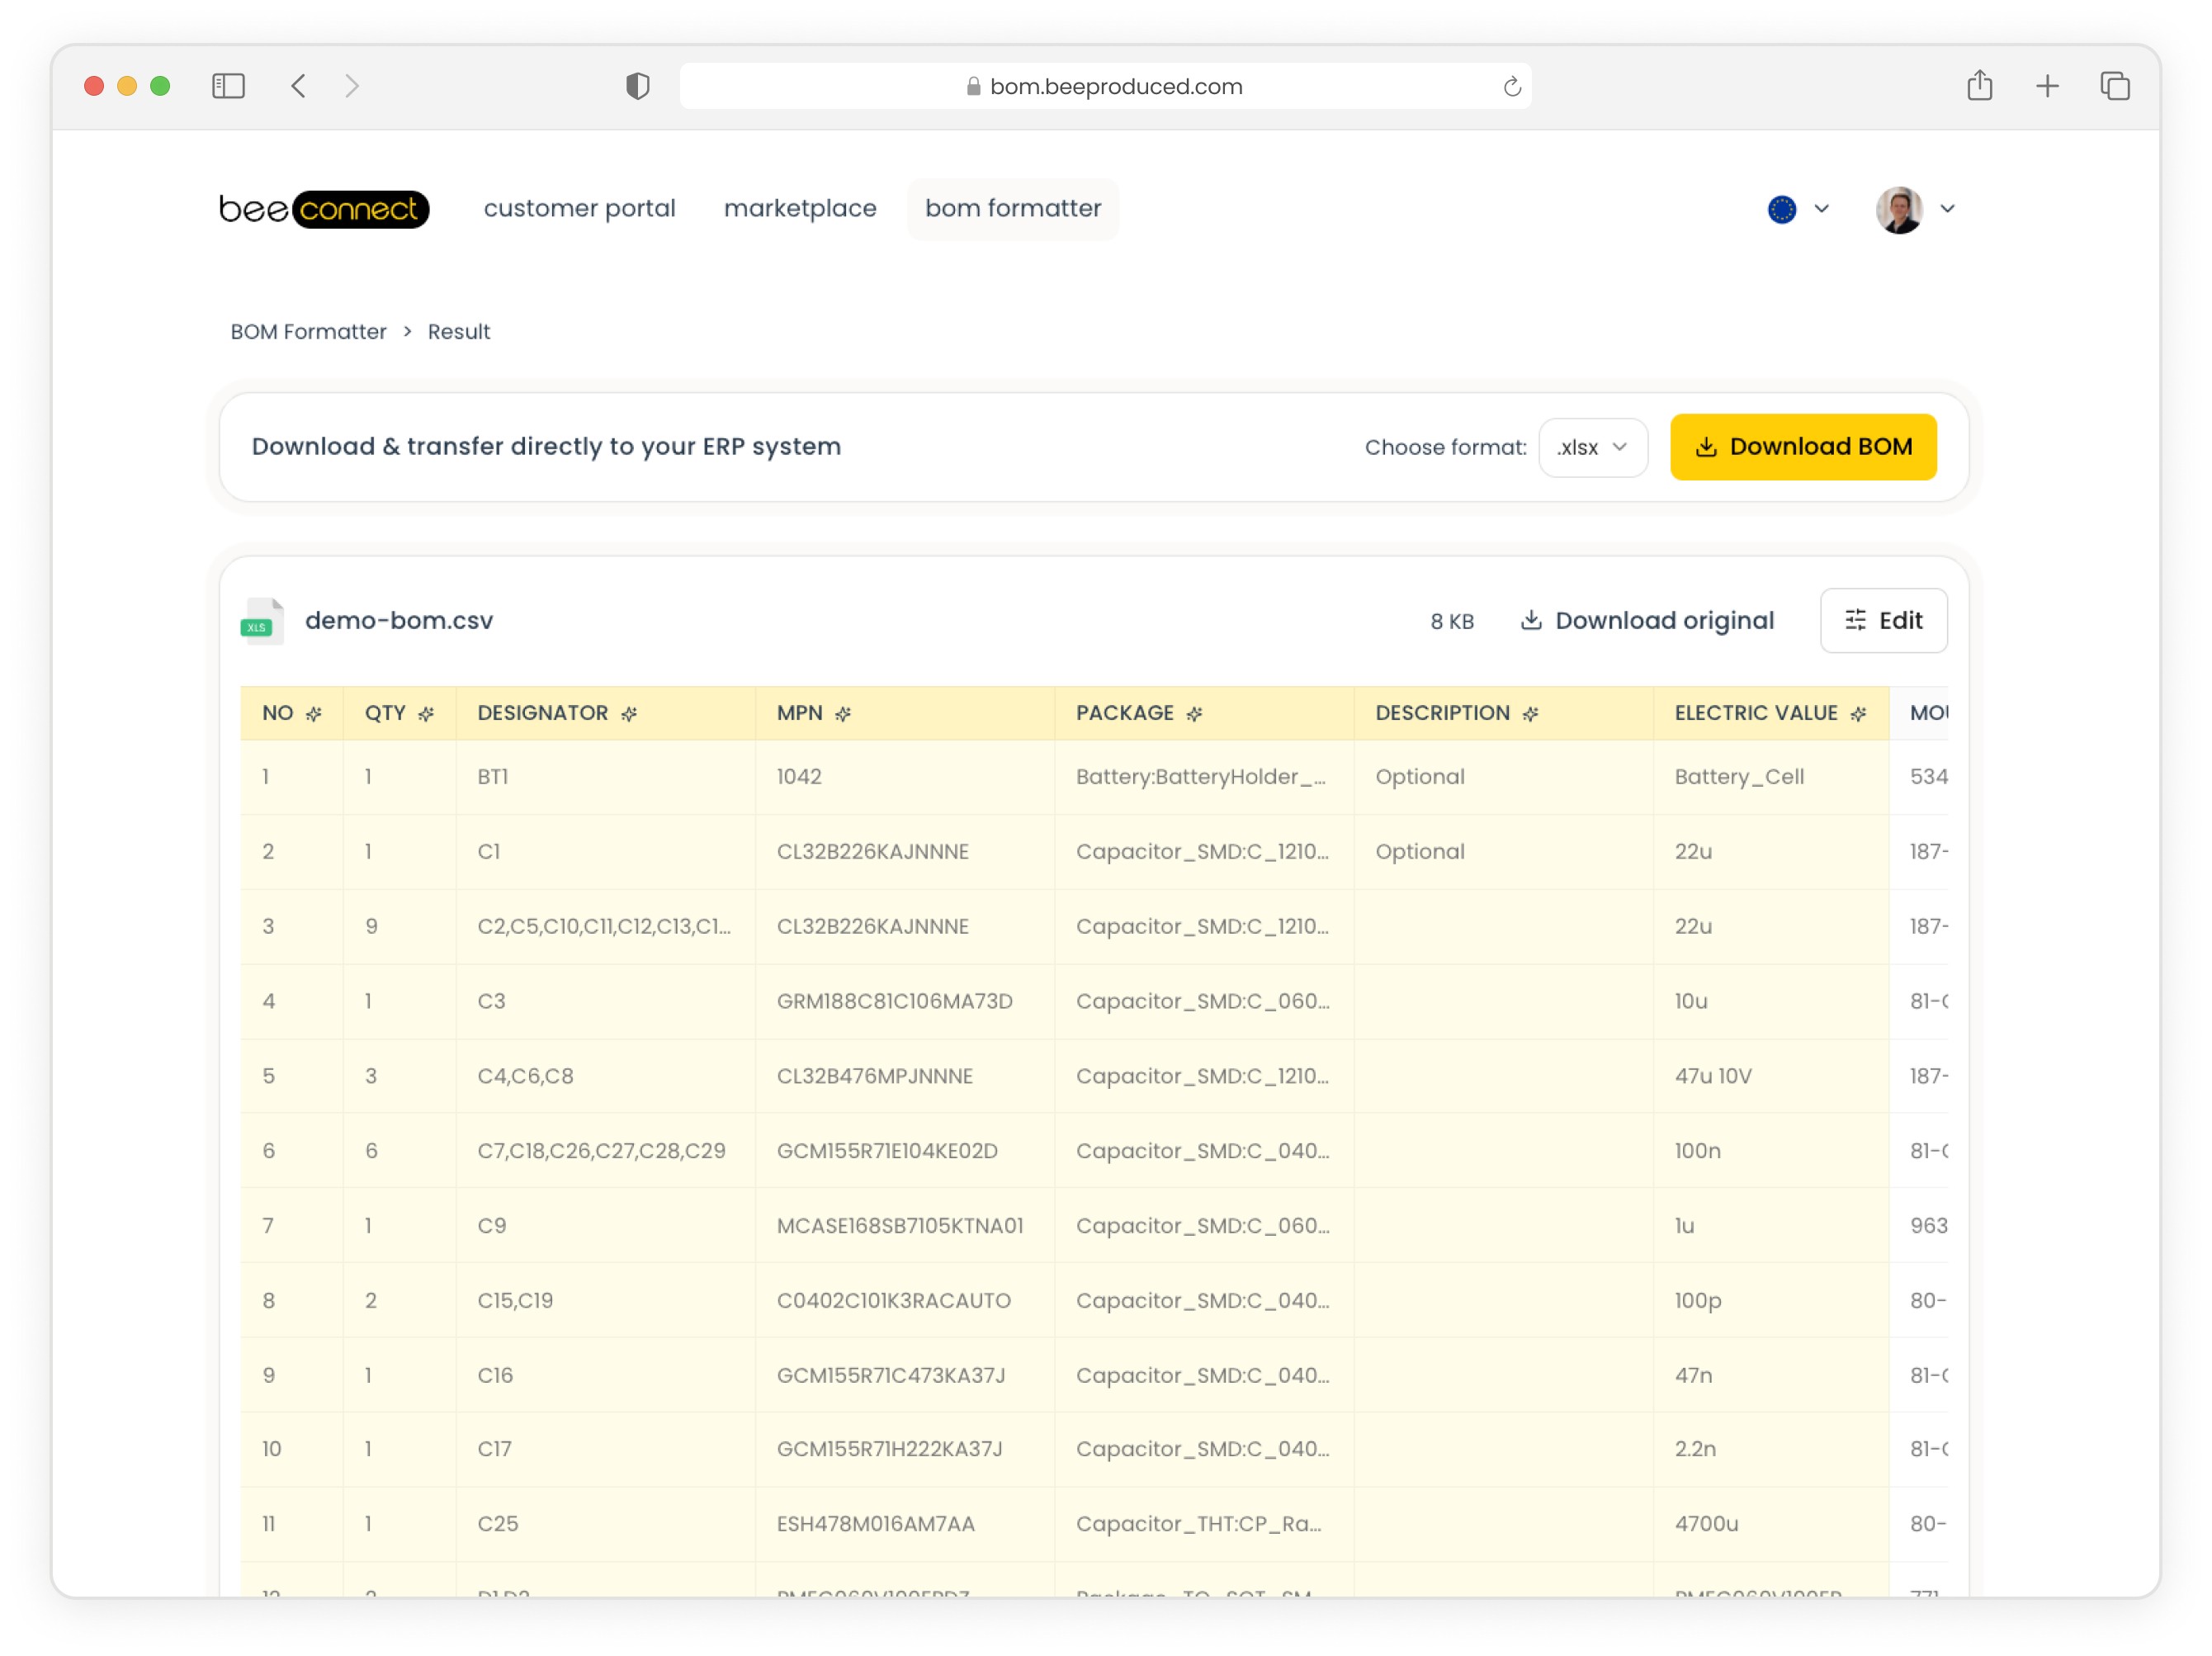Click the sparkle icon beside PACKAGE header
The image size is (2212, 1656).
[1194, 714]
